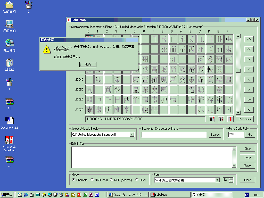Select the WinRAR archive named 11
This screenshot has width=264, height=198.
pos(10,104)
